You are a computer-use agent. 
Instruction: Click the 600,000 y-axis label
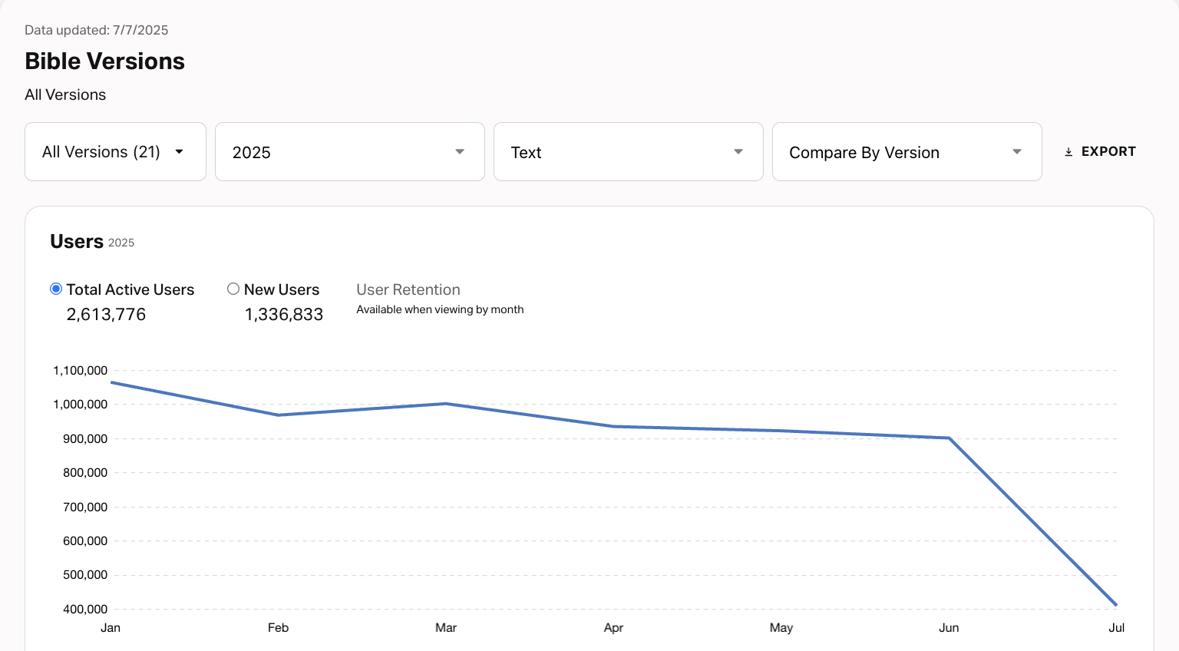(x=85, y=541)
